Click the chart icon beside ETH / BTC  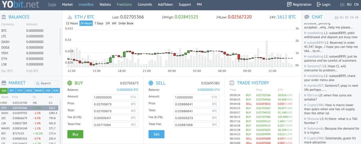pyautogui.click(x=70, y=17)
